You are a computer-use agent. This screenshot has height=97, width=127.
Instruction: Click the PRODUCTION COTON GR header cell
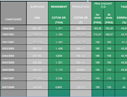[x=81, y=13]
